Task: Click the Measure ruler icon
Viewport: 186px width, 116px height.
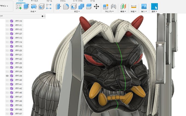Action: point(134,7)
